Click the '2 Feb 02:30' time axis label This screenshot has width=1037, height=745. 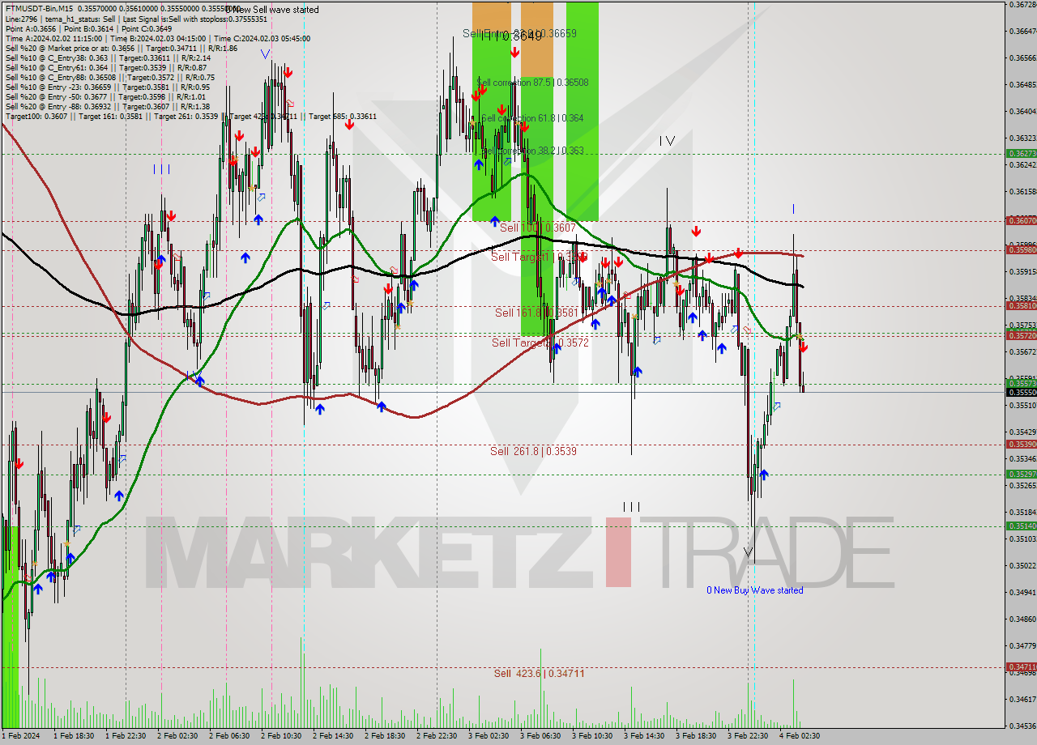pyautogui.click(x=177, y=736)
